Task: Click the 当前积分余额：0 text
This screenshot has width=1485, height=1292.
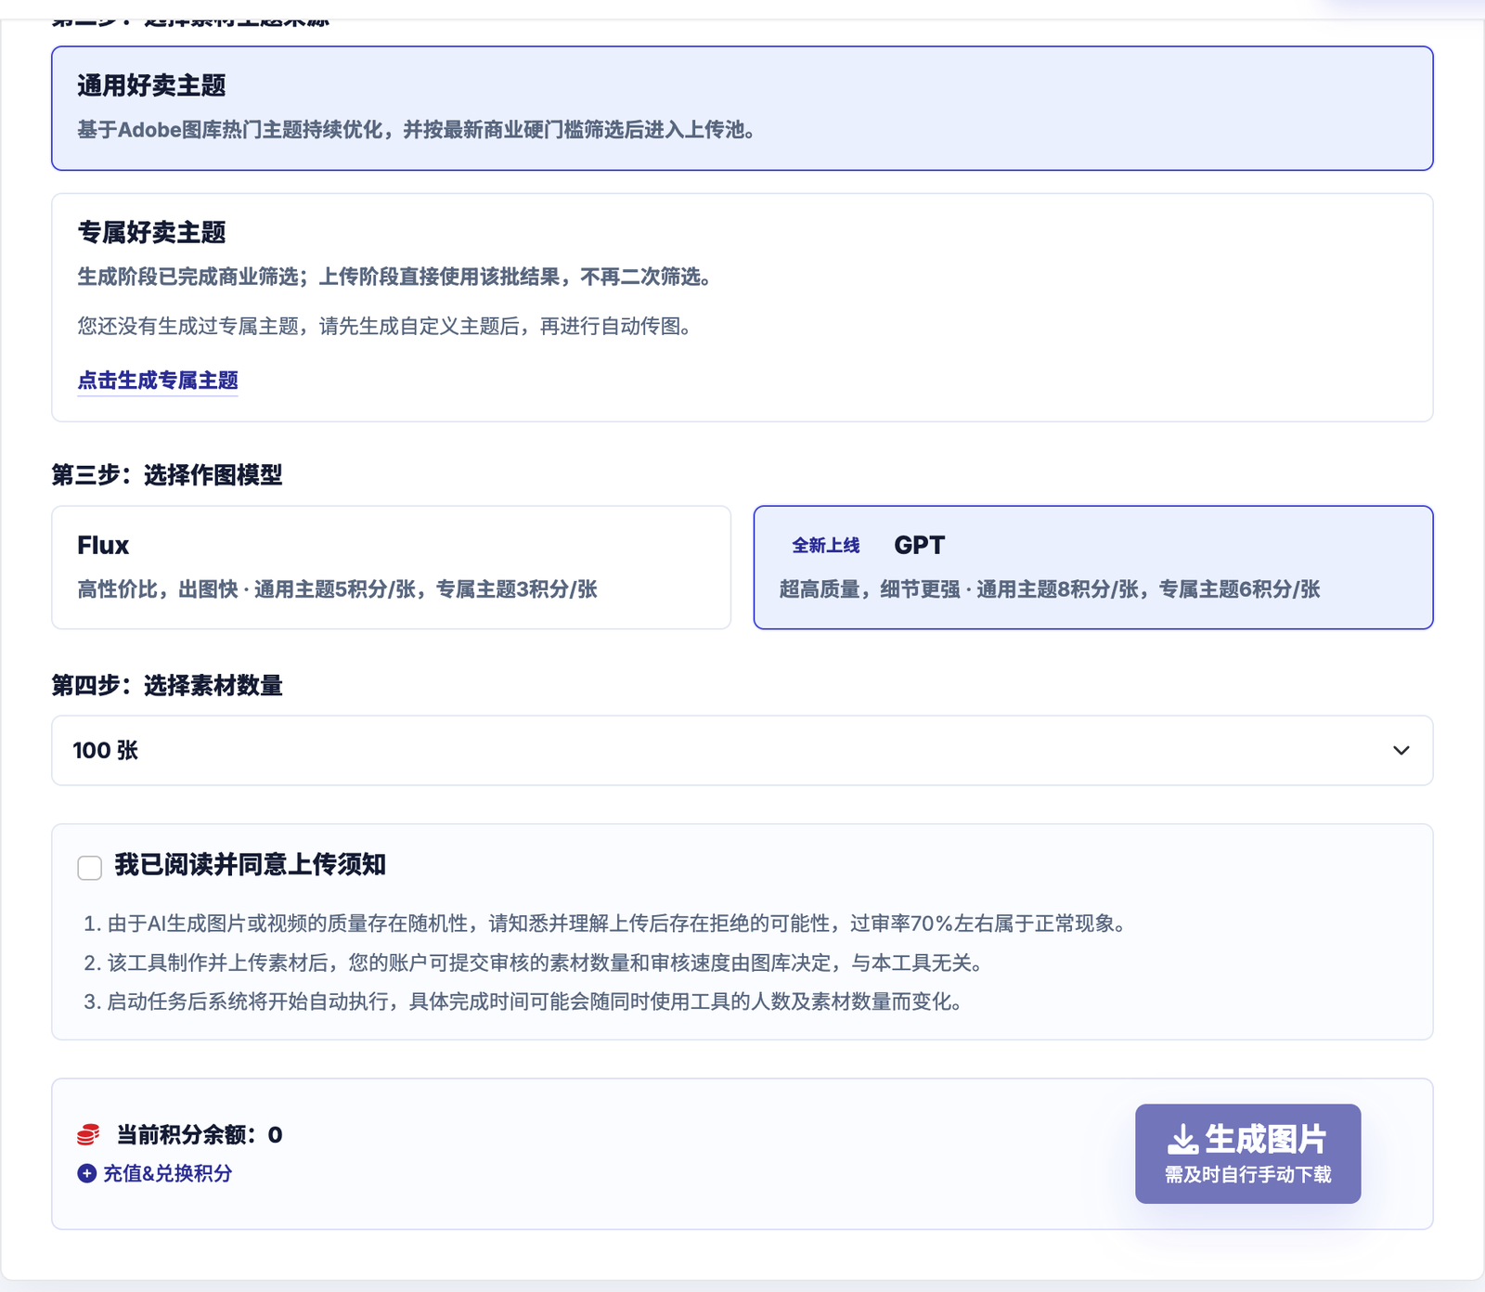Action: 199,1134
